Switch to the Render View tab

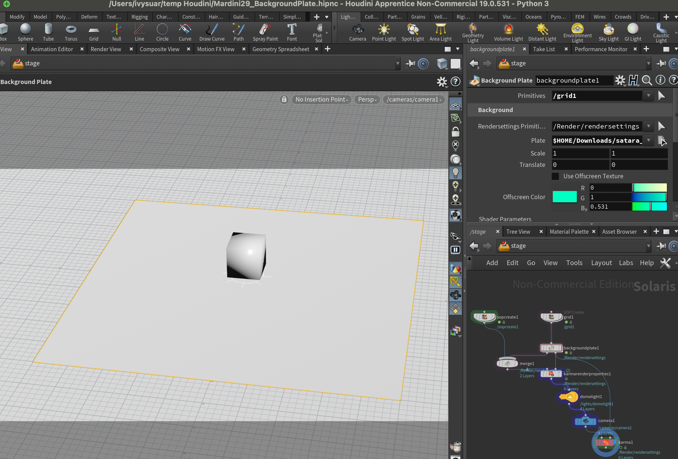106,49
